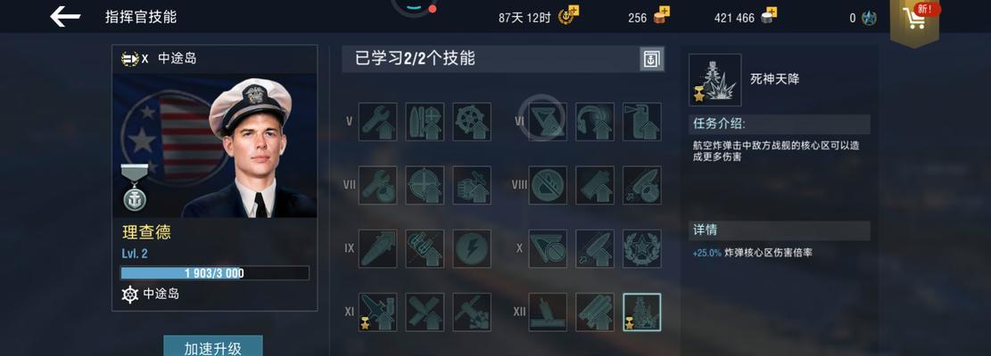
Task: Select the learned starred skill in row XI
Action: [x=378, y=311]
